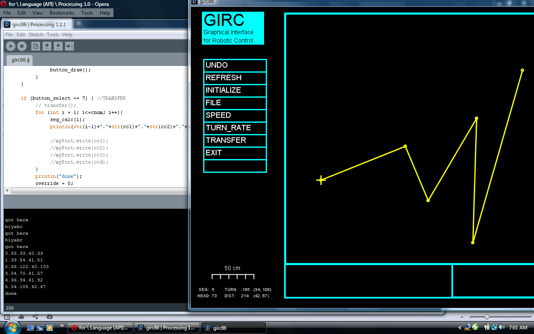Select the girc86 editor tab
The width and height of the screenshot is (534, 334).
[20, 60]
